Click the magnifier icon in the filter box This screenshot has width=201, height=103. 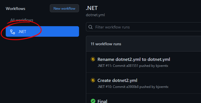[x=90, y=27]
